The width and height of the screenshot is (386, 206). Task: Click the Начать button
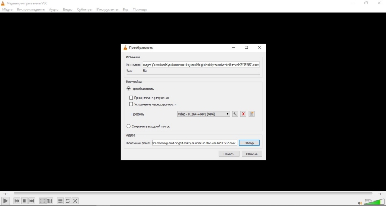[x=229, y=154]
